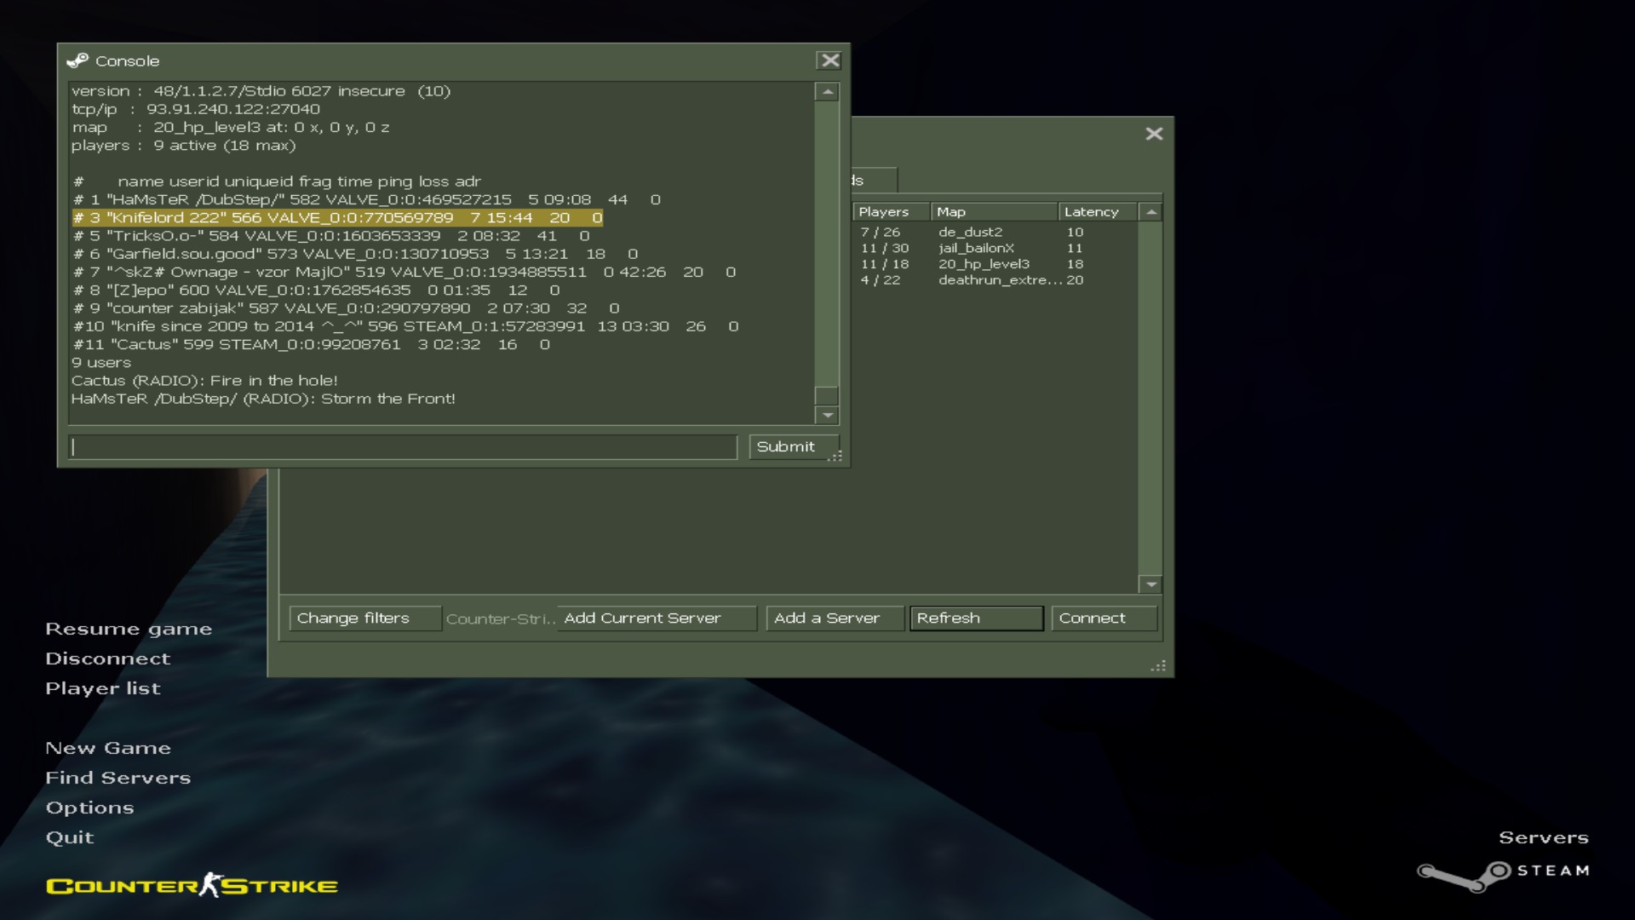This screenshot has width=1635, height=920.
Task: Click the [Z]epo status line
Action: [317, 290]
